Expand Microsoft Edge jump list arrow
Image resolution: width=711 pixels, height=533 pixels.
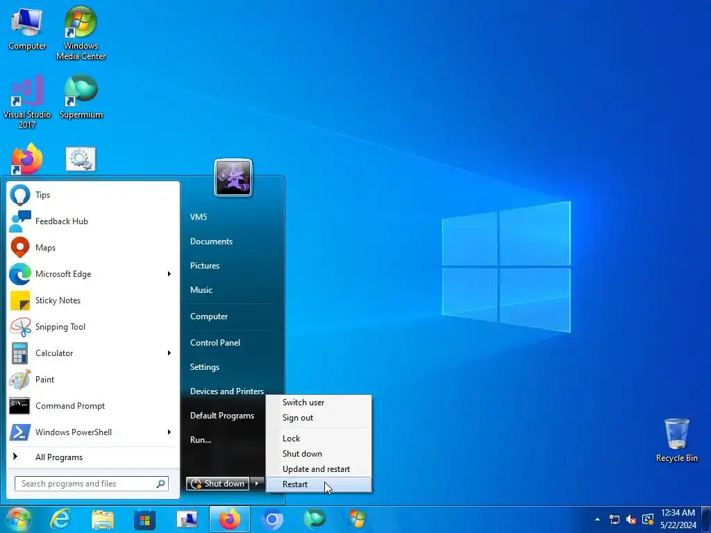pyautogui.click(x=169, y=273)
